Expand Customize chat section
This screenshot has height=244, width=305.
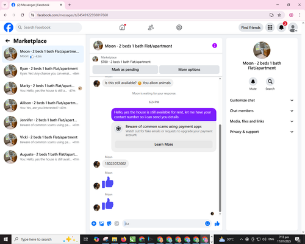click(x=262, y=100)
